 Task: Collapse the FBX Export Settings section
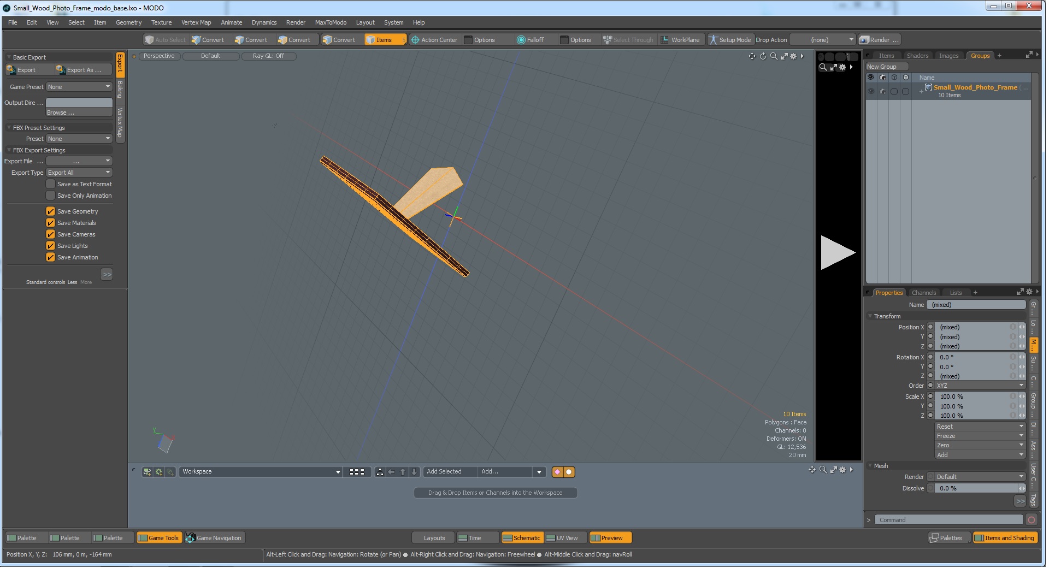[9, 150]
